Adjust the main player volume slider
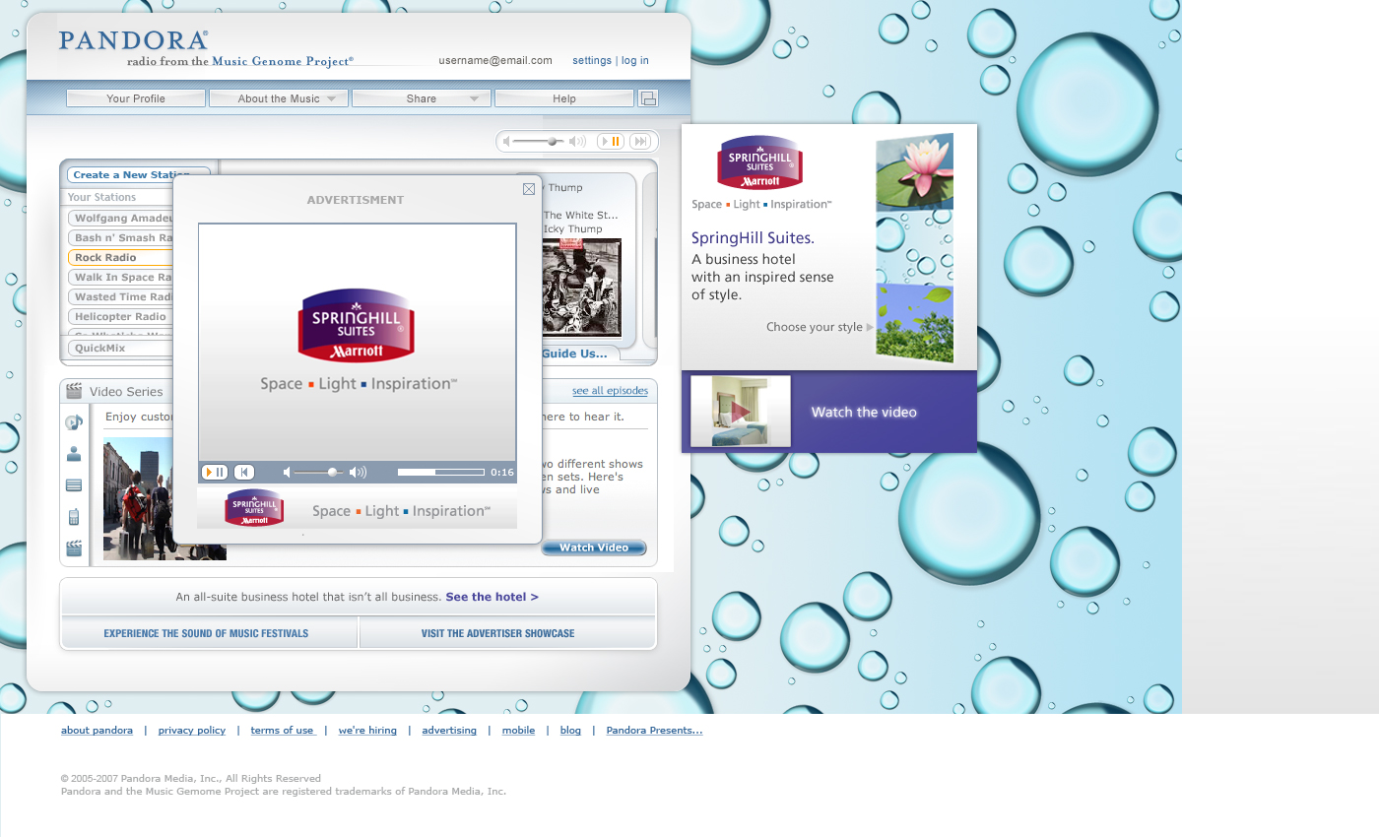 click(538, 142)
